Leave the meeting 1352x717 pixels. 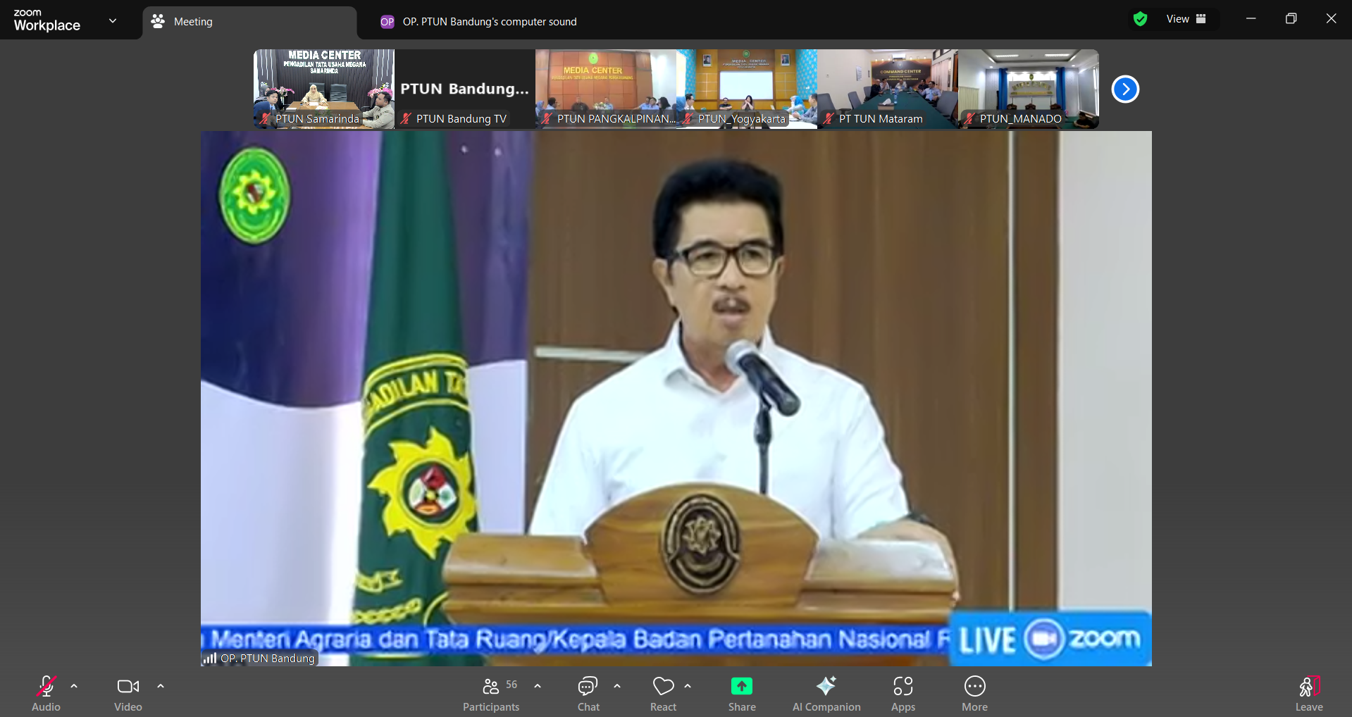click(x=1308, y=694)
